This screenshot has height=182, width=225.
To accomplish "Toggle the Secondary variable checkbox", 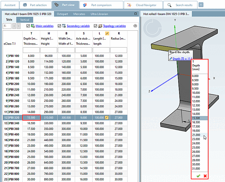I will coord(59,26).
